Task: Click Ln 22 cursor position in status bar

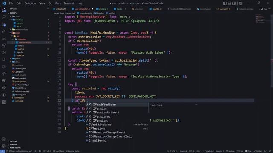Action: [x=172, y=151]
